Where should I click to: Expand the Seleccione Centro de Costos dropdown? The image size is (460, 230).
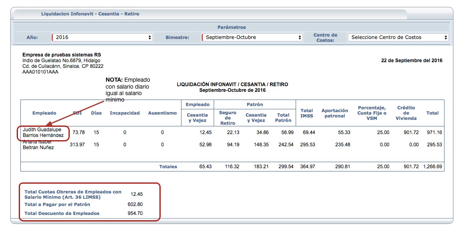[398, 37]
